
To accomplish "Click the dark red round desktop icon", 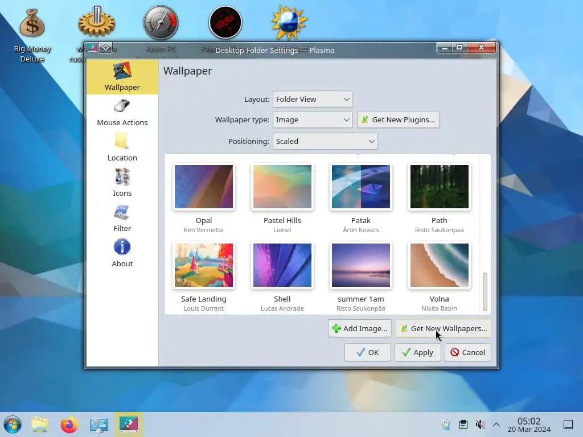I will [225, 23].
